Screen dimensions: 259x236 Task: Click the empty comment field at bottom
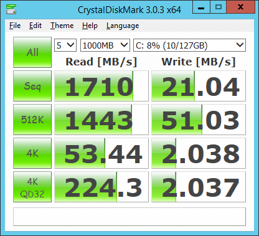tap(129, 217)
